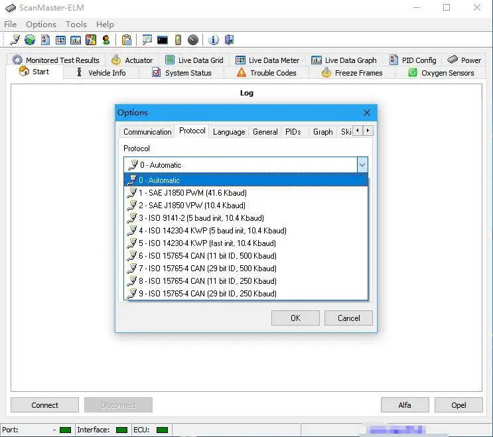
Task: Click the globe toolbar icon
Action: coord(30,40)
